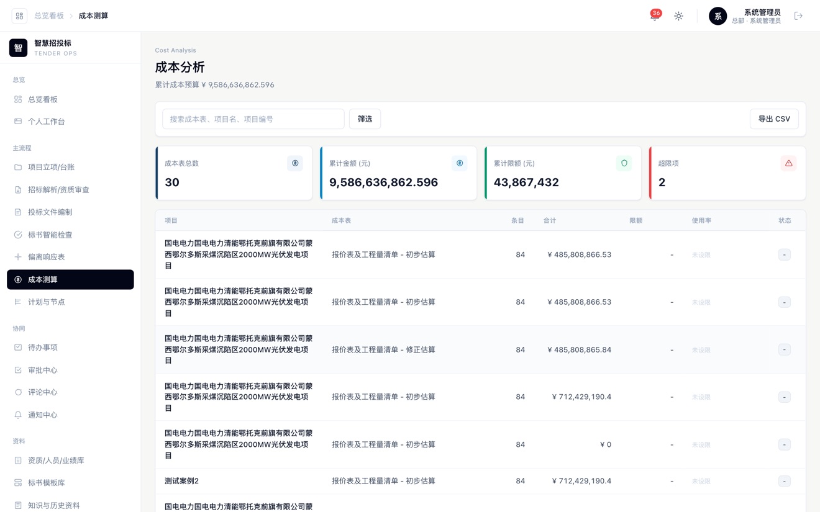Open 待办事项 in sidebar
The height and width of the screenshot is (512, 820).
[x=70, y=348]
